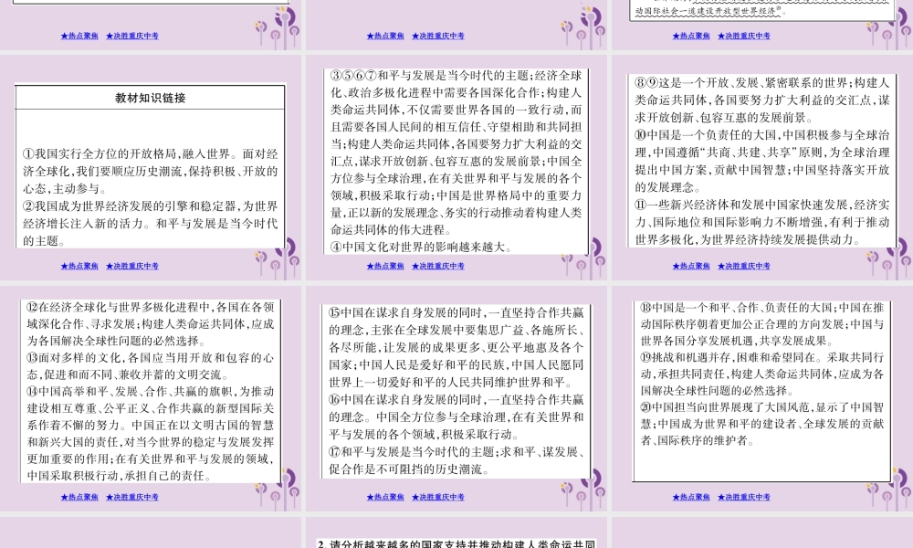Click 决胜重庆中考 link on the ⑮⑯⑰ slide
Viewport: 913px width, 548px height.
[438, 498]
